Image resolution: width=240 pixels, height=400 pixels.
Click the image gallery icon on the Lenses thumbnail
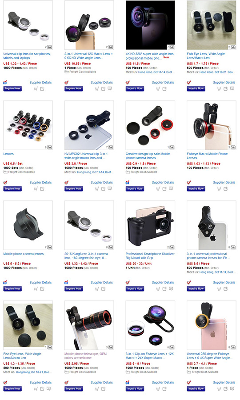49,147
